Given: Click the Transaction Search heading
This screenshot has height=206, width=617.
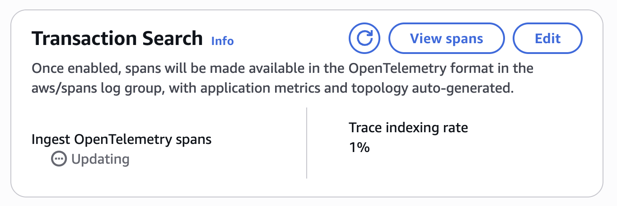Looking at the screenshot, I should 117,39.
